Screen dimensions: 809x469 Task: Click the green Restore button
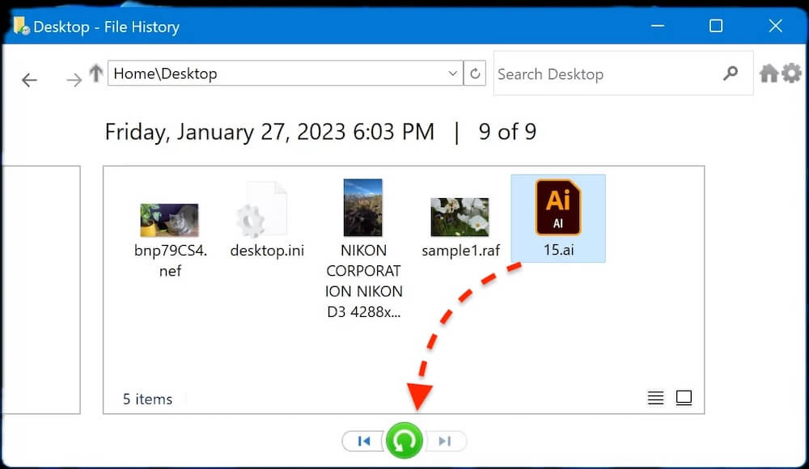(404, 441)
